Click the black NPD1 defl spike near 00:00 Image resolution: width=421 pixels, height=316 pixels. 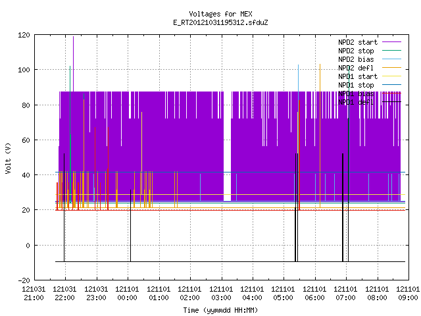pyautogui.click(x=130, y=225)
